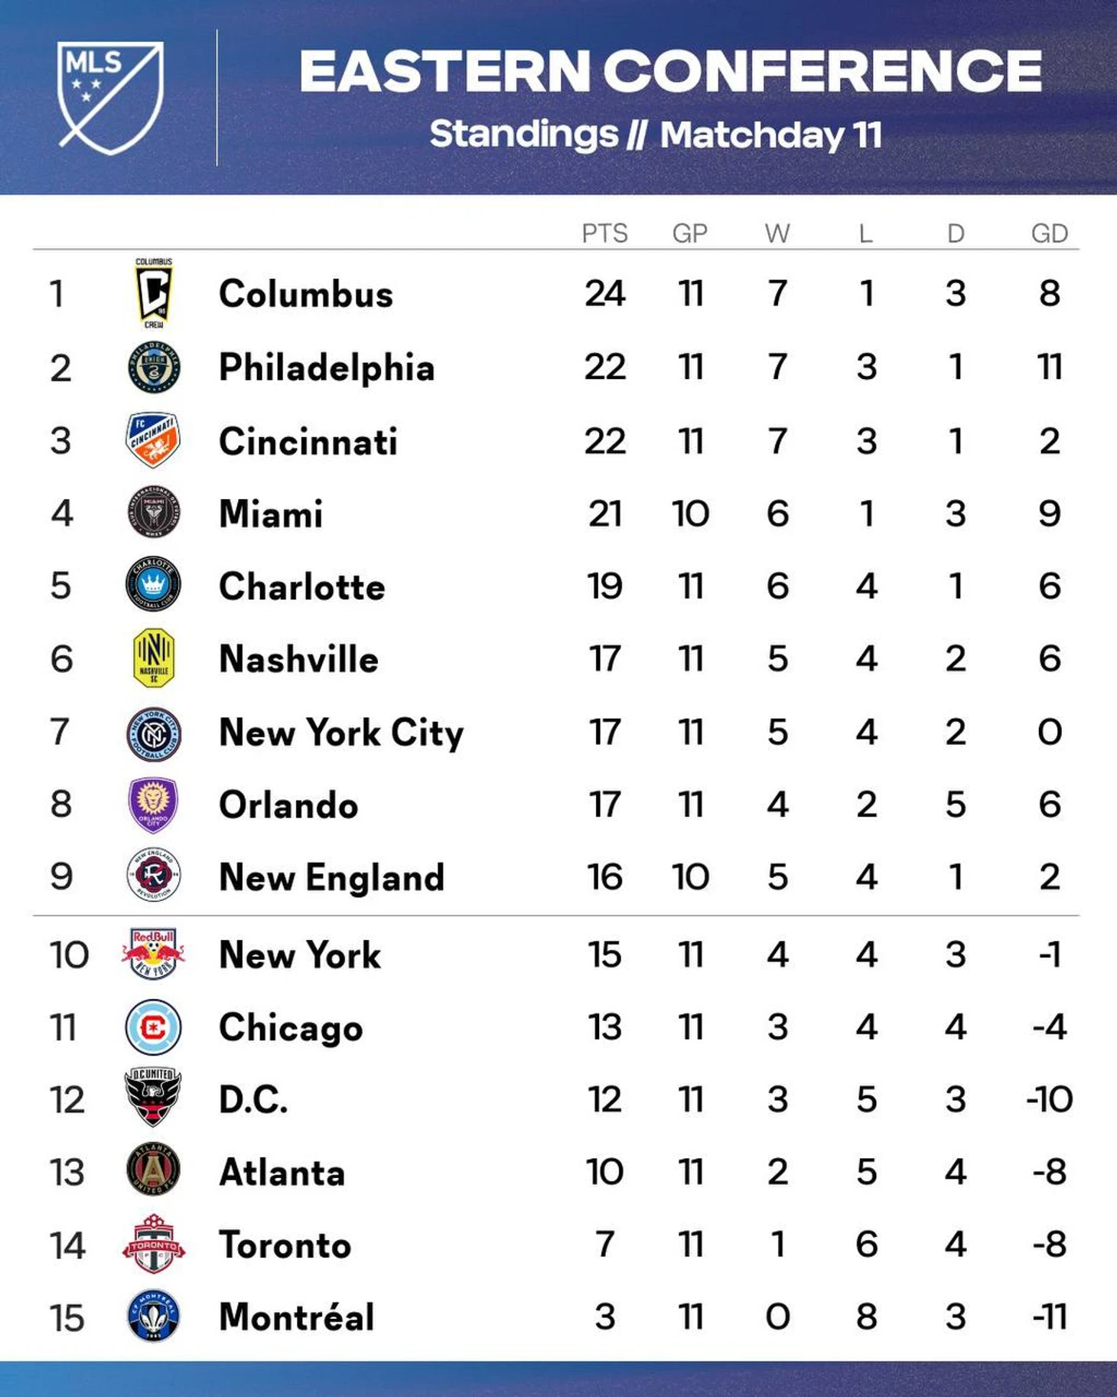Select the Philadelphia Union badge
This screenshot has height=1397, width=1117.
[x=154, y=367]
